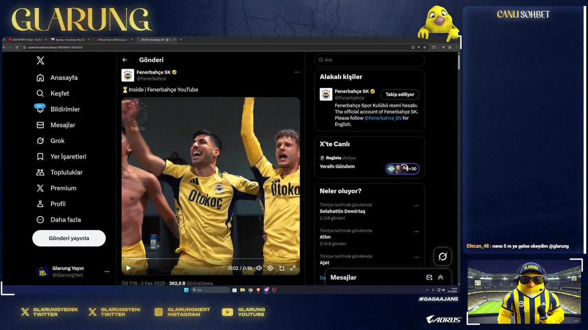588x330 pixels.
Task: Expand Daha fazla menu
Action: (59, 220)
